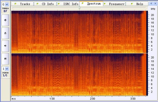Click the 2:00 time label
Viewport: 158px width, 102px height.
click(x=92, y=99)
